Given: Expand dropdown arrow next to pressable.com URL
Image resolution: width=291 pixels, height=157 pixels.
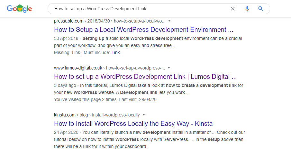Looking at the screenshot, I should click(x=169, y=21).
